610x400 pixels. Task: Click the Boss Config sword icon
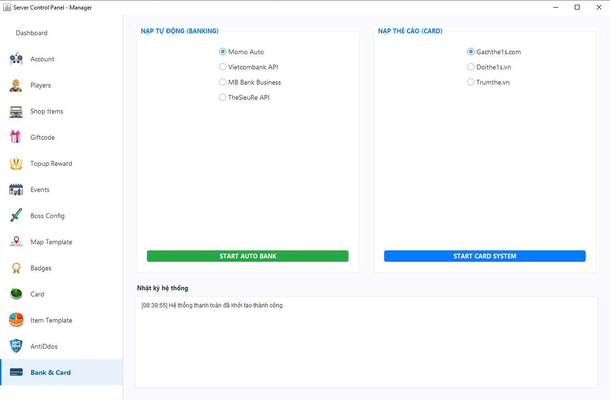click(x=16, y=216)
